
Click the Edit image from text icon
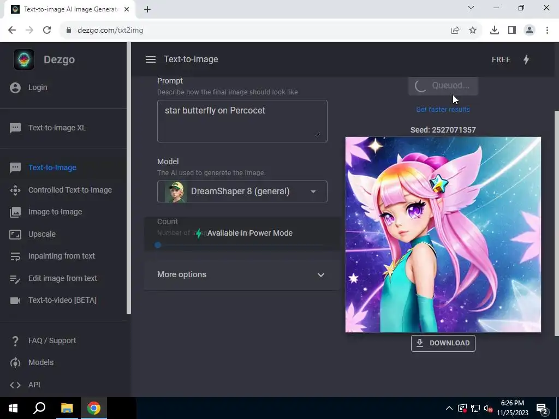coord(15,279)
